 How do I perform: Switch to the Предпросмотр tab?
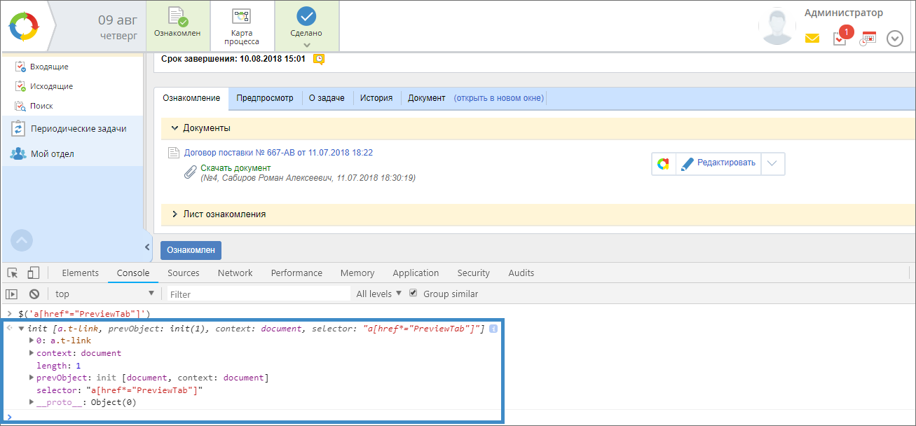pos(264,98)
